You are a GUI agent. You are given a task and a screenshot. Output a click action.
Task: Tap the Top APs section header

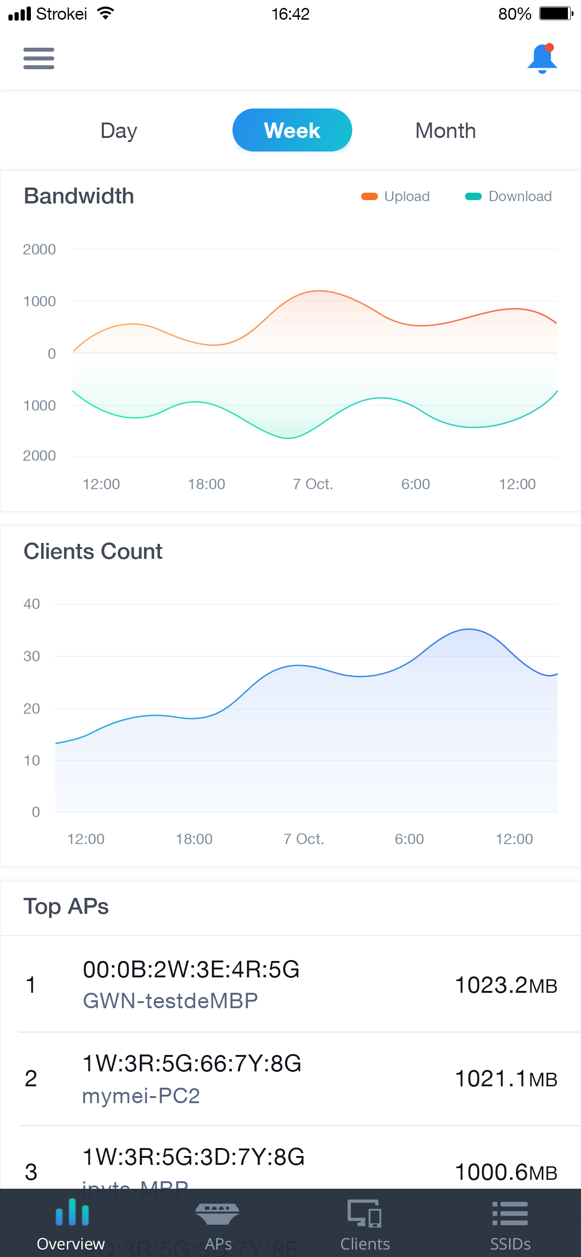tap(66, 907)
